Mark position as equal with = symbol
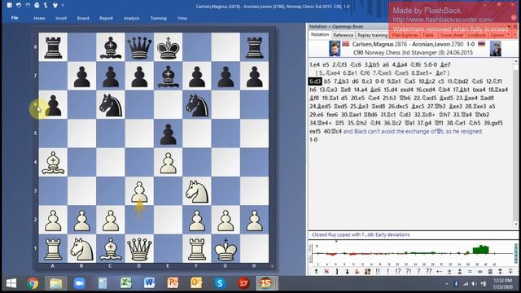The width and height of the screenshot is (521, 293). [x=470, y=271]
